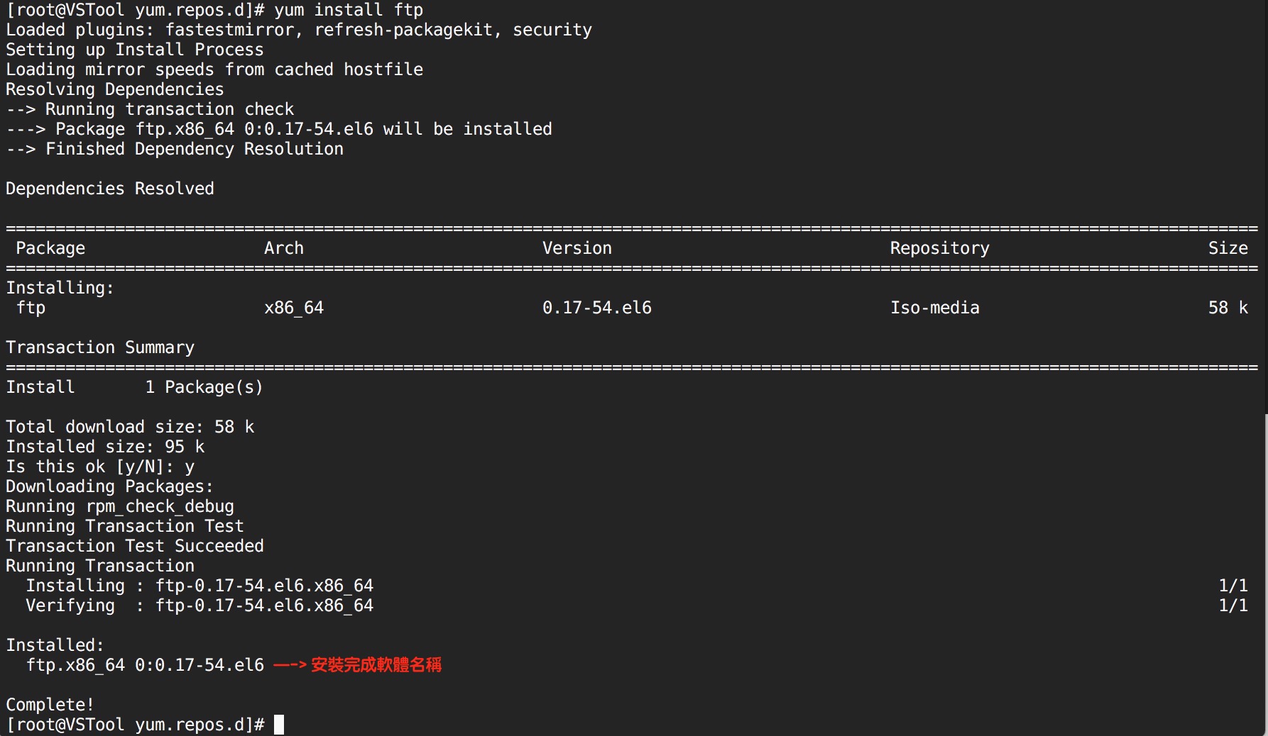Click the 'Installed:' label line
The image size is (1268, 736).
tap(55, 645)
